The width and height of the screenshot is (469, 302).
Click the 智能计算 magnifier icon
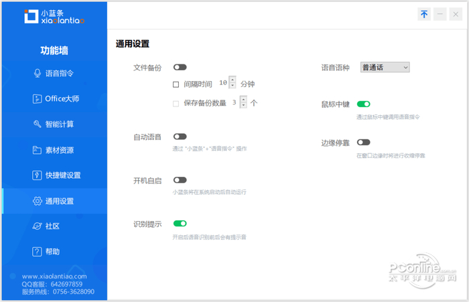point(37,124)
